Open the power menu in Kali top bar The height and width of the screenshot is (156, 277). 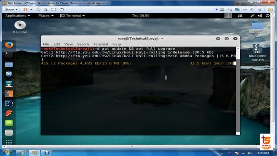267,16
